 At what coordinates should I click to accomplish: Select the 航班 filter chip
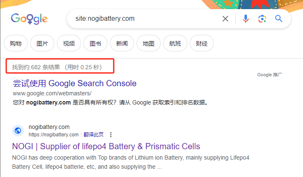(x=175, y=43)
